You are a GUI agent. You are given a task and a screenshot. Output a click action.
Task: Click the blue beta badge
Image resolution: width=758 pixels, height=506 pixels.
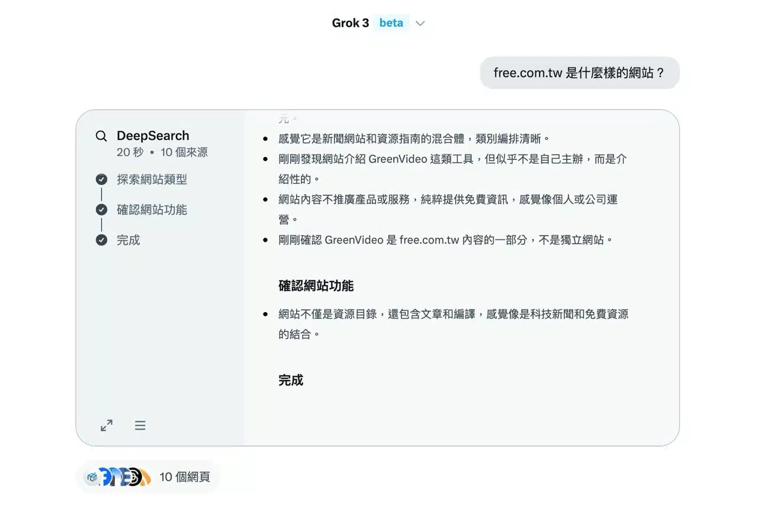click(391, 23)
